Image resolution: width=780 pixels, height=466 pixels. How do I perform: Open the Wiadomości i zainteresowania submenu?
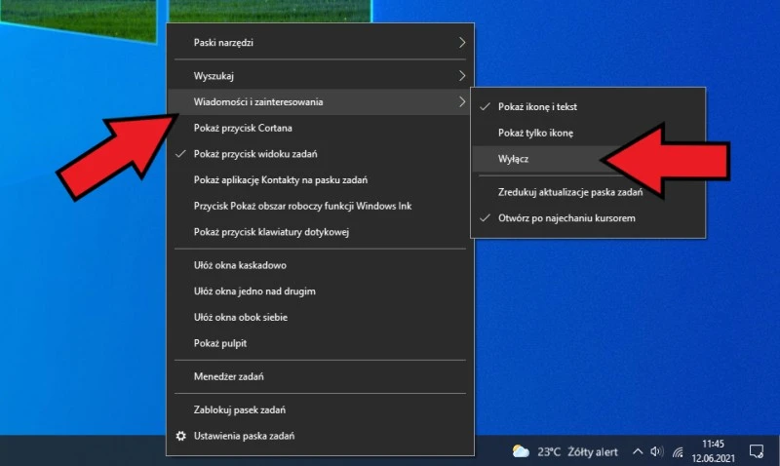[320, 101]
